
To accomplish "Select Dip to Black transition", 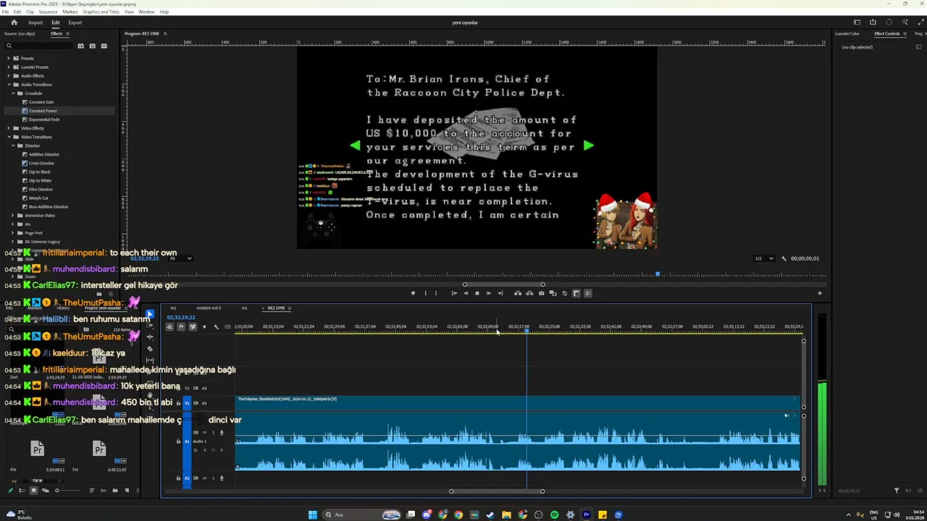I will (39, 171).
